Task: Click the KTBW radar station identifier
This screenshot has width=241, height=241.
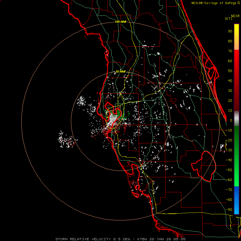Action: pos(143,239)
